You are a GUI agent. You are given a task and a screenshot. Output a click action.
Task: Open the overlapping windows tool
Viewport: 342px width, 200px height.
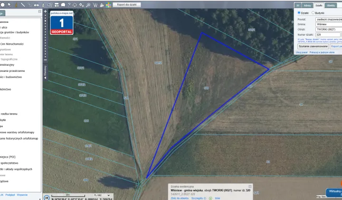pos(50,5)
